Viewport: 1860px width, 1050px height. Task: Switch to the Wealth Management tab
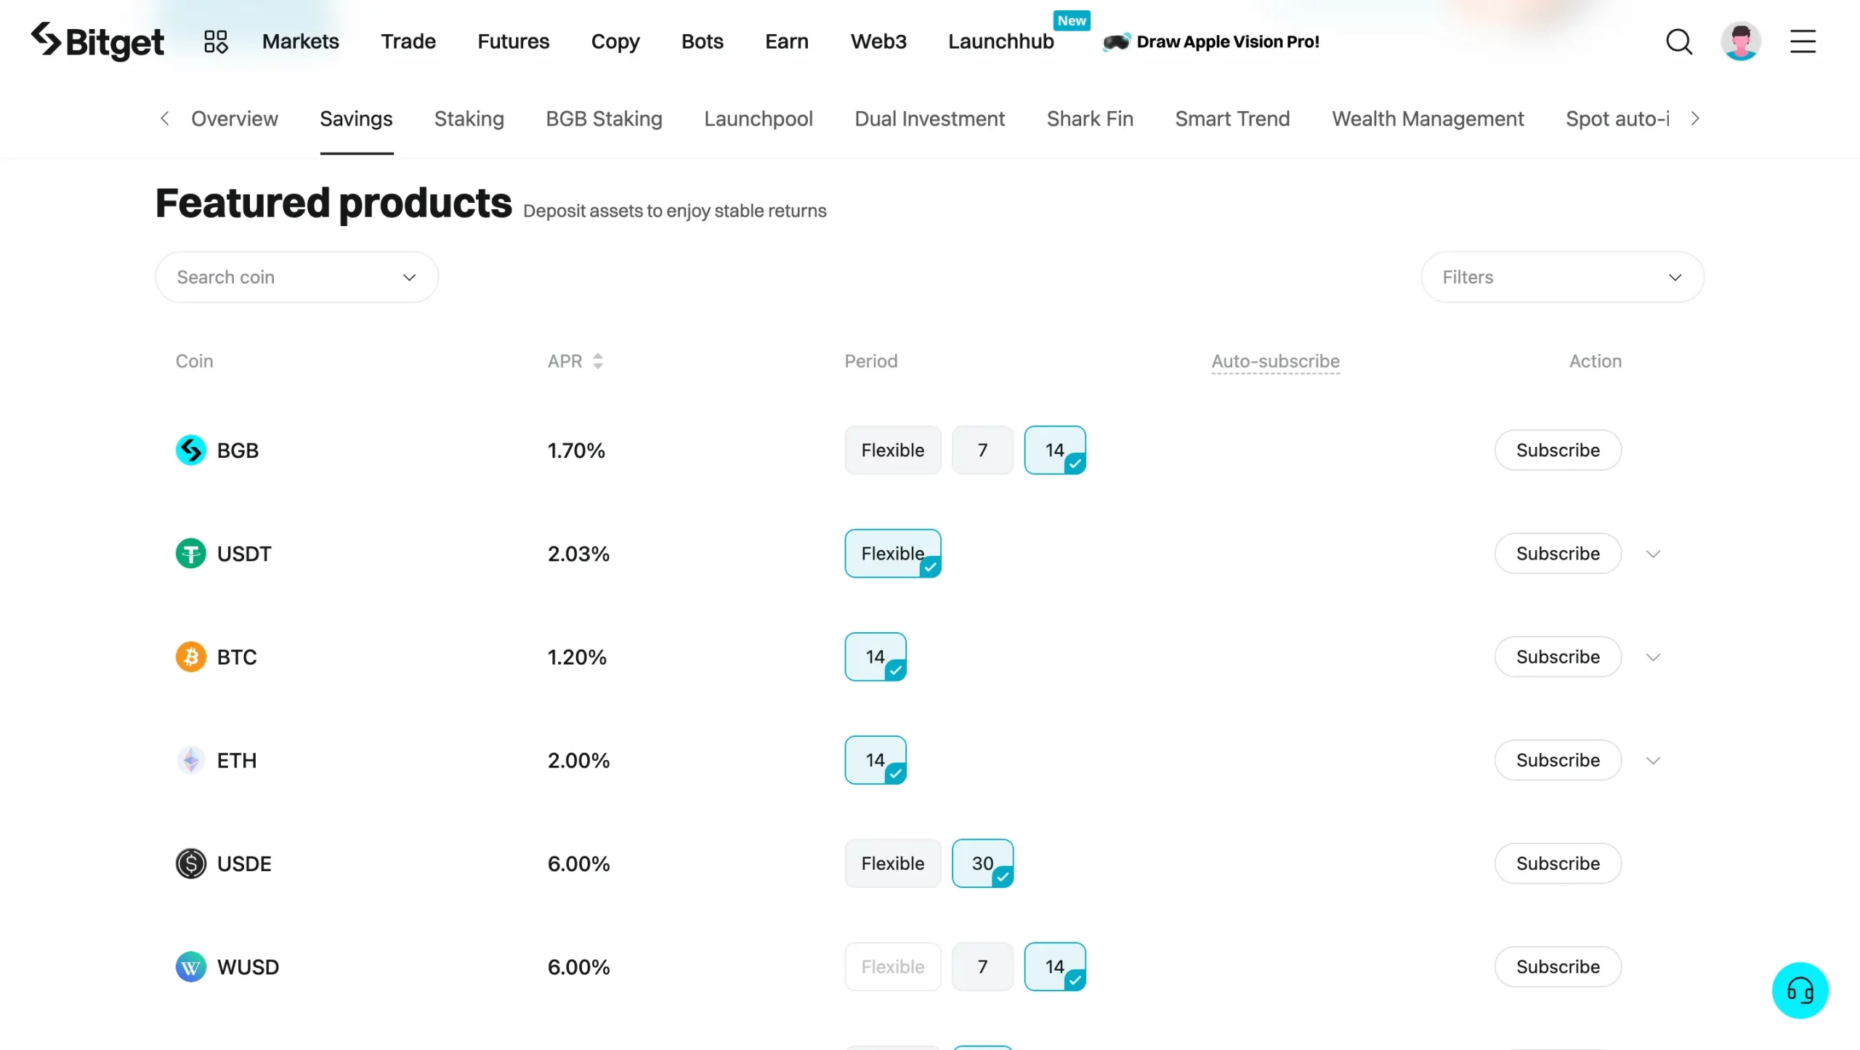(1427, 118)
